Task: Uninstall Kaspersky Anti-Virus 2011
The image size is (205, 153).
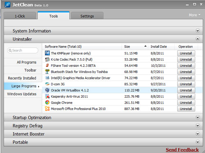Action: (186, 96)
